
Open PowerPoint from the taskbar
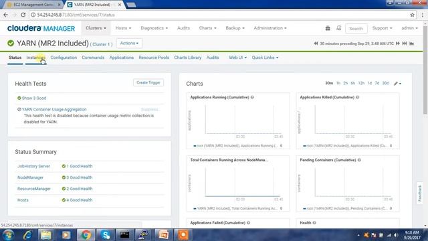coord(164,235)
